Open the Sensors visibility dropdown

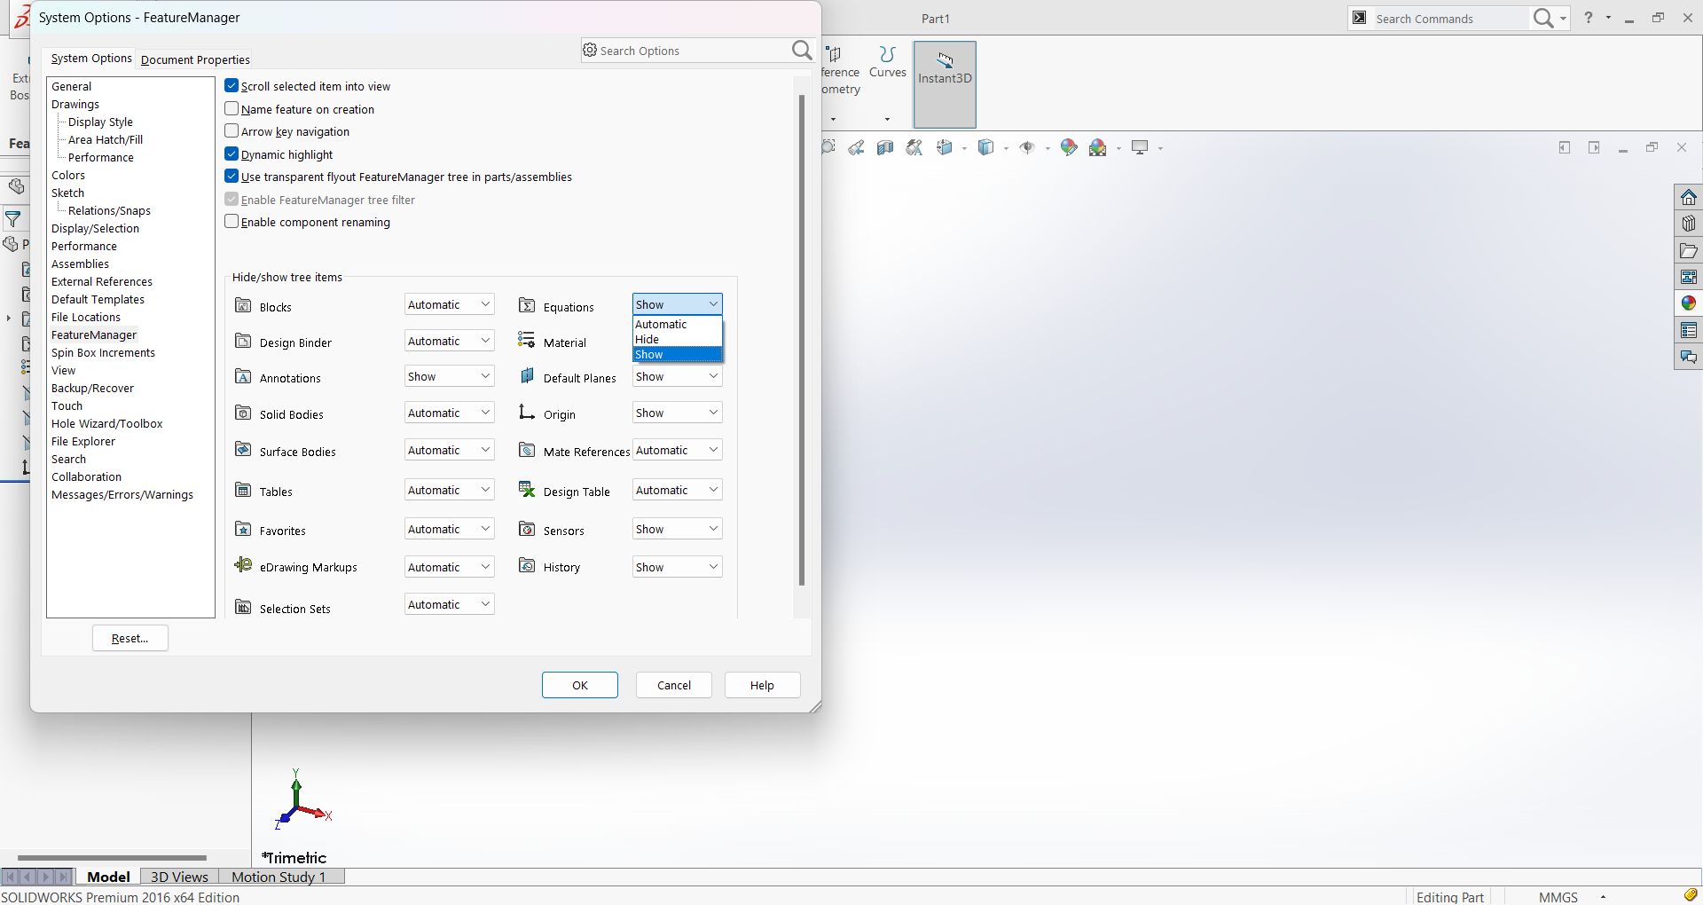tap(678, 529)
